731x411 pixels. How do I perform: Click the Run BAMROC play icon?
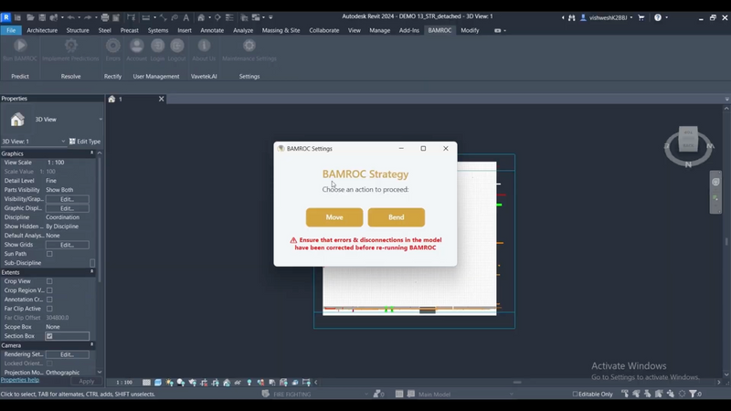click(20, 46)
